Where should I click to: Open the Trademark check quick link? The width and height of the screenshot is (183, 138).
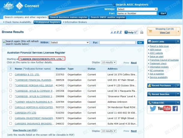[158, 64]
